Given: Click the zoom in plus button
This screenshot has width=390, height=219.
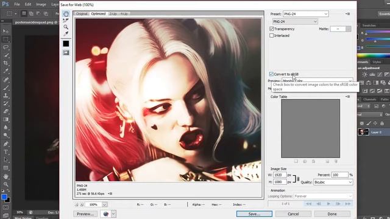Looking at the screenshot, I should tap(81, 204).
